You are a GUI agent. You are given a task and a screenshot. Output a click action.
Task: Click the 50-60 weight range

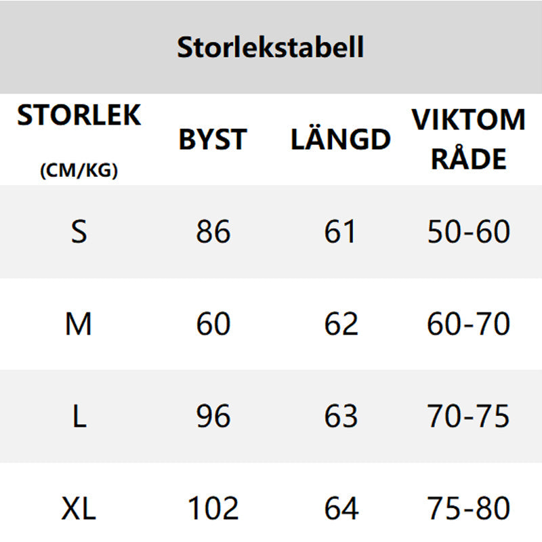pyautogui.click(x=469, y=232)
